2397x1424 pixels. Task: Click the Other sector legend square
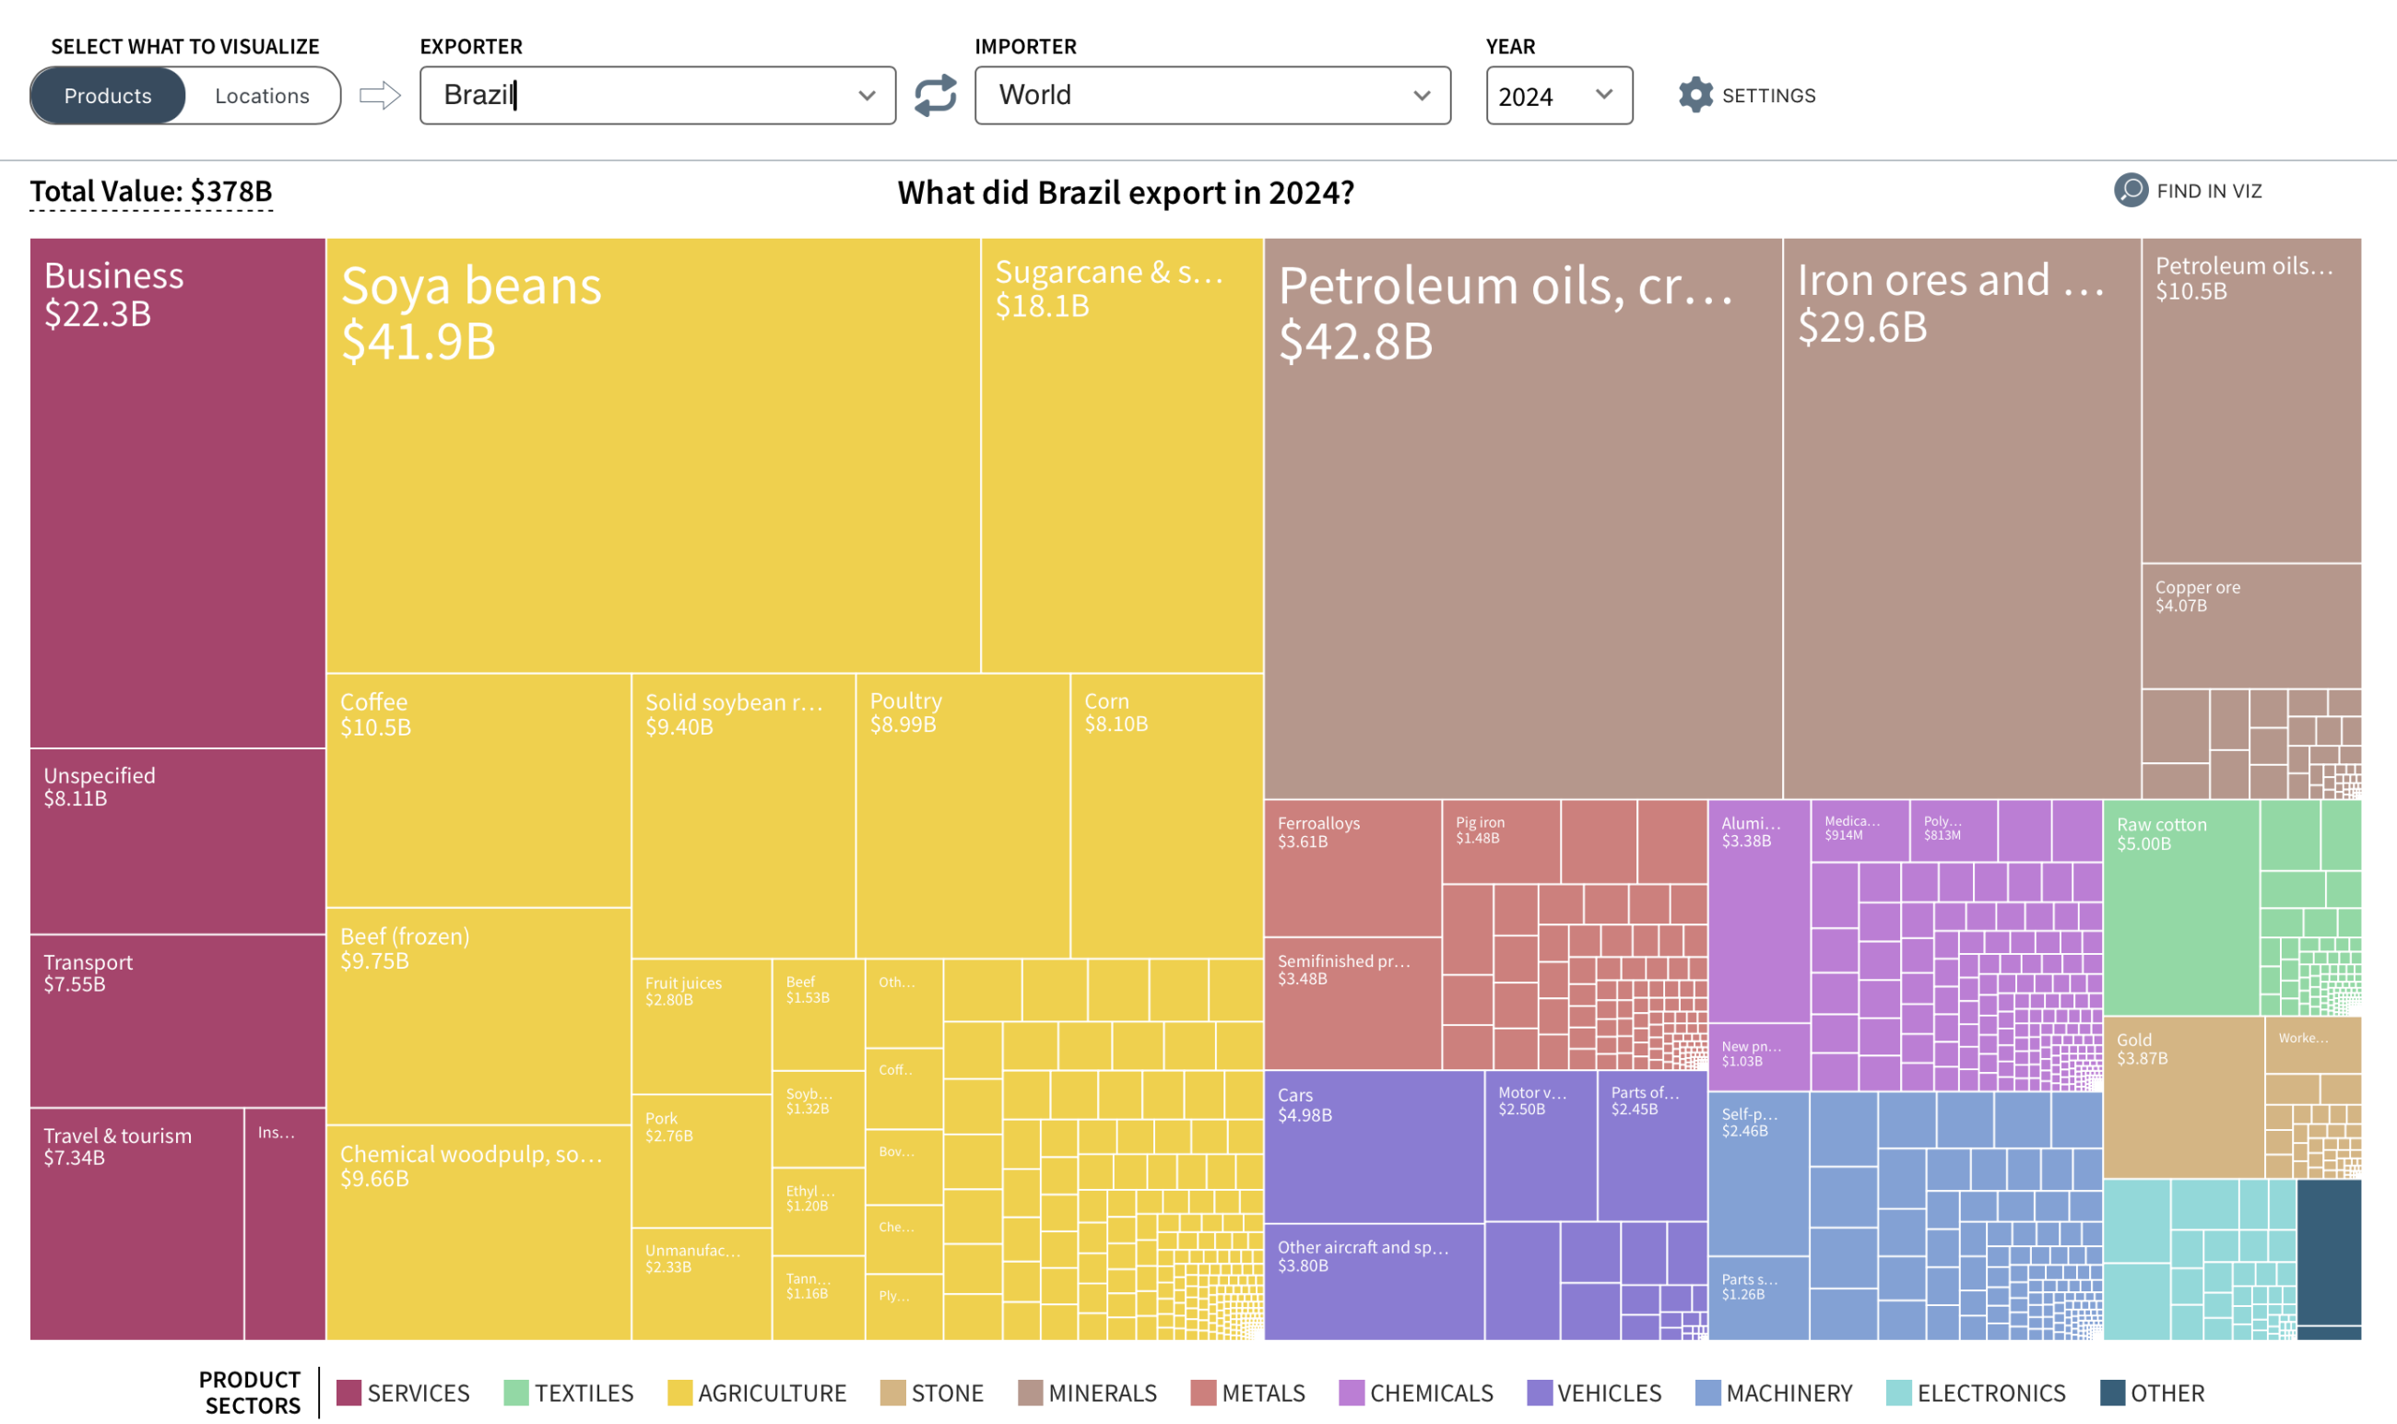click(x=2111, y=1393)
